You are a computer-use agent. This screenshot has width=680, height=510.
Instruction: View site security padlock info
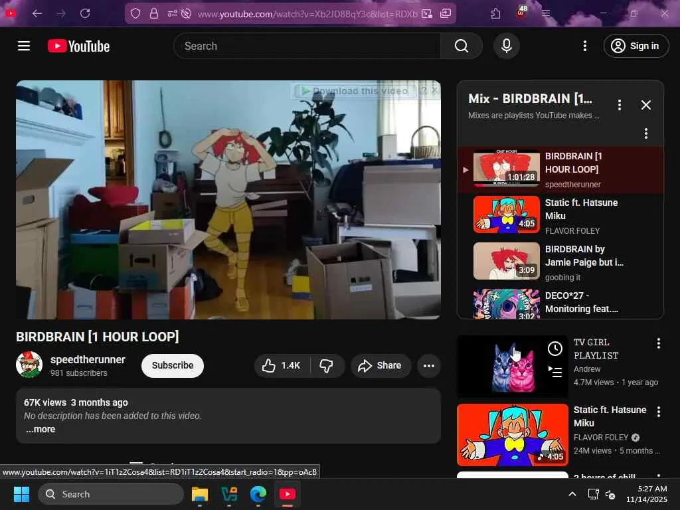pos(153,13)
